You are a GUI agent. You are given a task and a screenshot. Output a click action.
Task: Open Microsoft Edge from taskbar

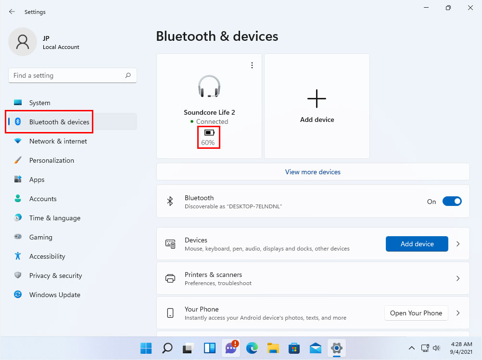click(x=252, y=348)
